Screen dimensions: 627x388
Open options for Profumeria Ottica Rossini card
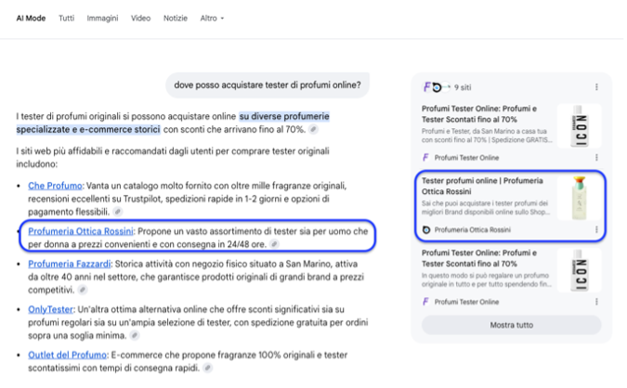click(x=596, y=230)
